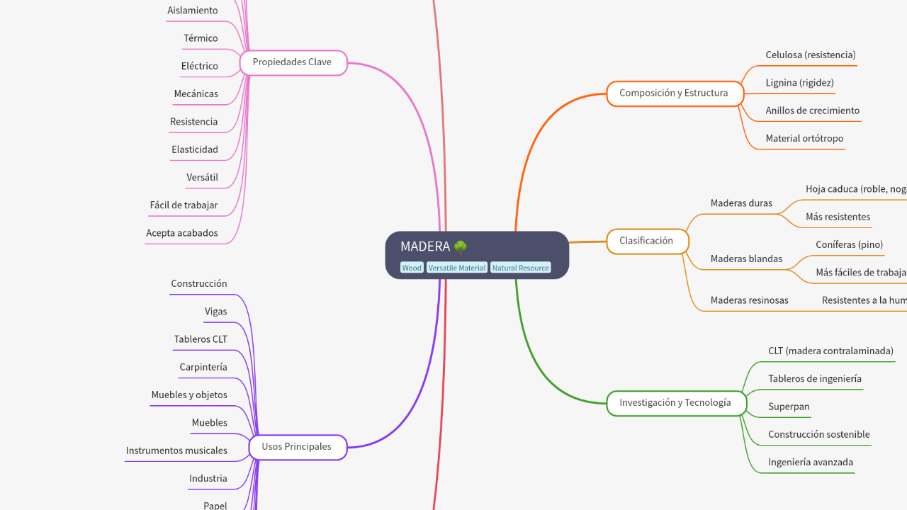Click the Wood badge tag
Screen dimensions: 907x510
pyautogui.click(x=412, y=267)
